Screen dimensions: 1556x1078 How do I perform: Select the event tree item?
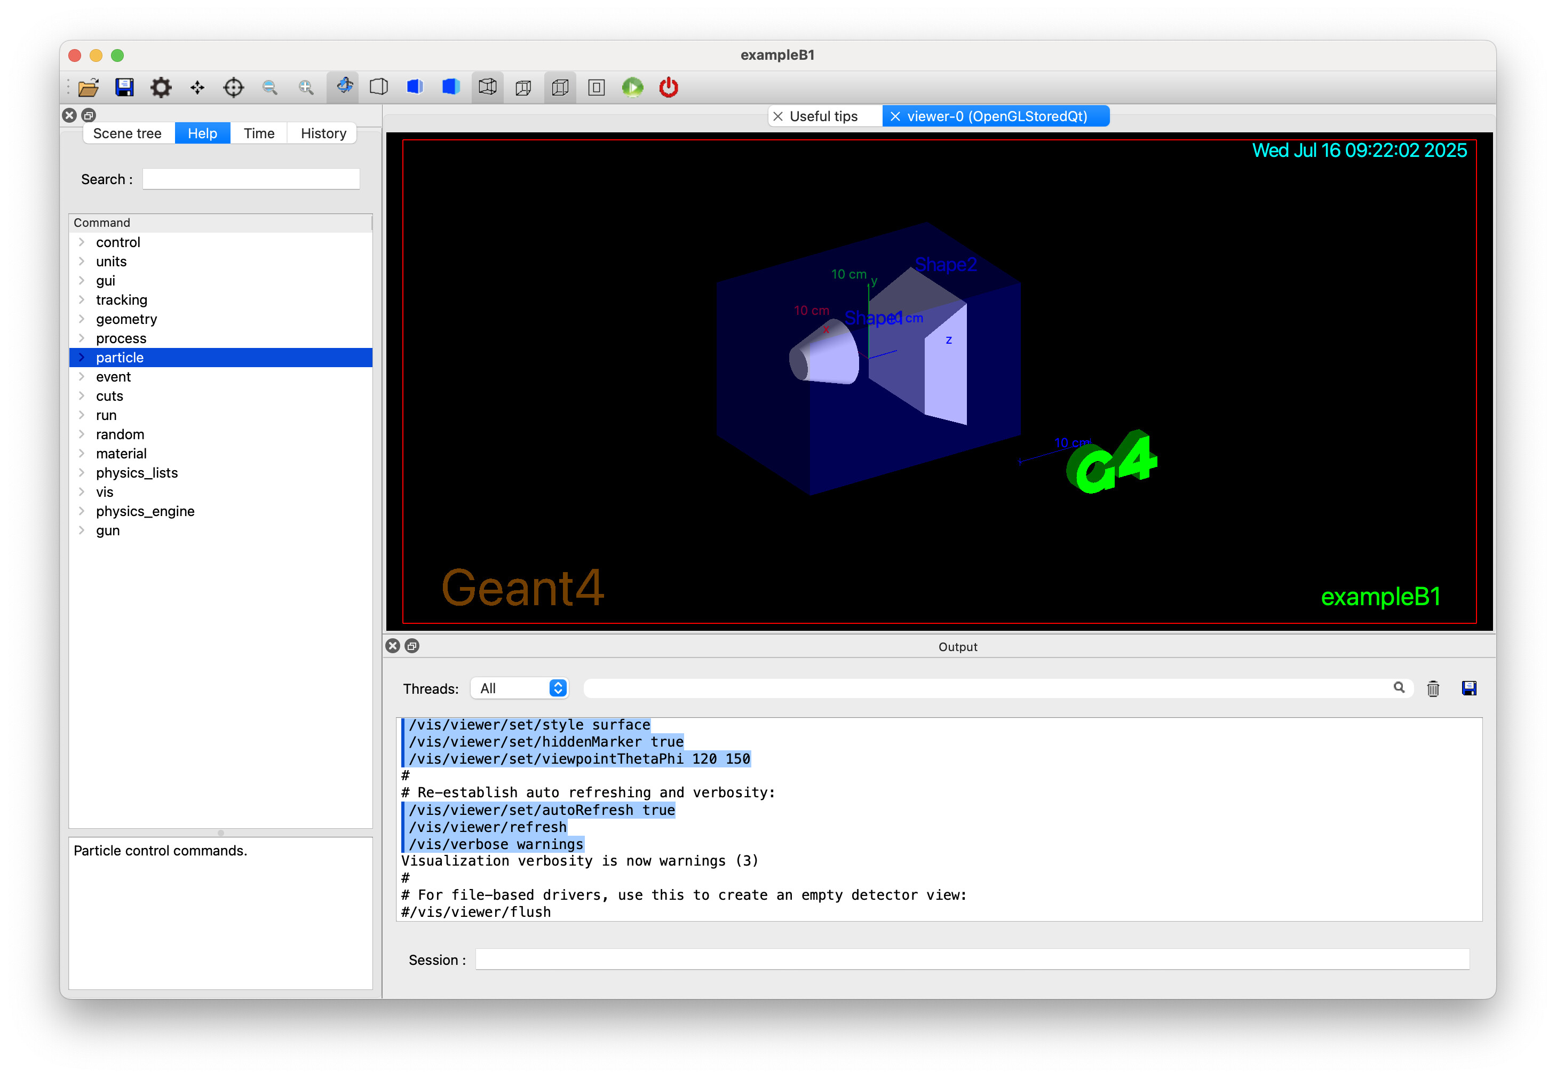point(221,377)
